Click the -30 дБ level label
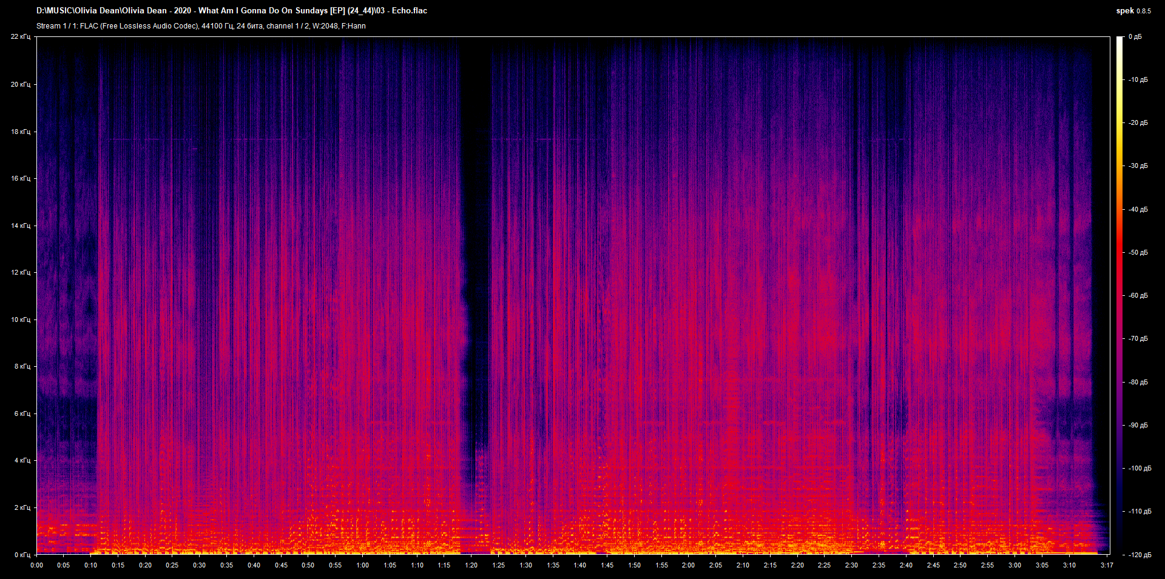This screenshot has height=579, width=1165. 1138,166
